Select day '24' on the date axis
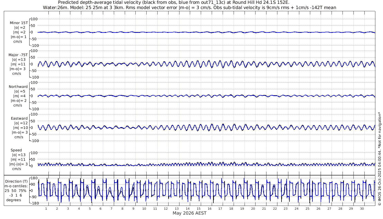Screen dimensions: 383x219 coord(297,209)
